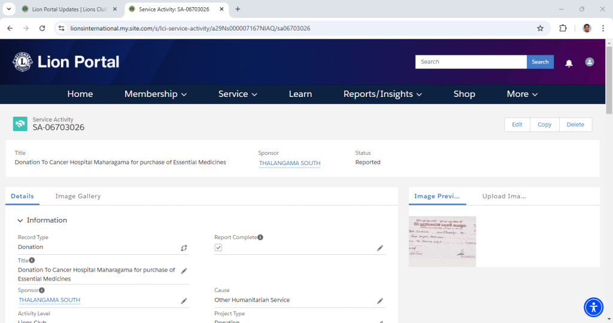Open the Shop menu item
613x323 pixels.
coord(465,94)
